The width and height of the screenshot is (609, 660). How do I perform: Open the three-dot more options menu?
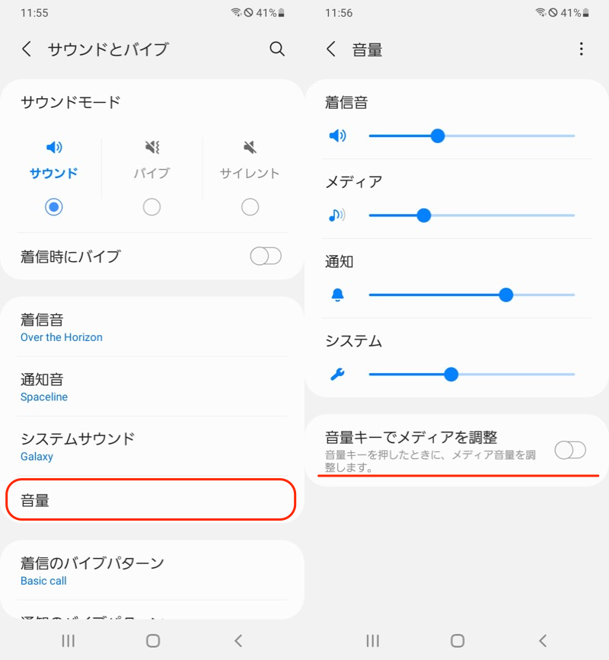[x=582, y=49]
